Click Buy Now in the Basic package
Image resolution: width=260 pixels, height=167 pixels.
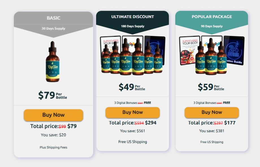pyautogui.click(x=53, y=115)
